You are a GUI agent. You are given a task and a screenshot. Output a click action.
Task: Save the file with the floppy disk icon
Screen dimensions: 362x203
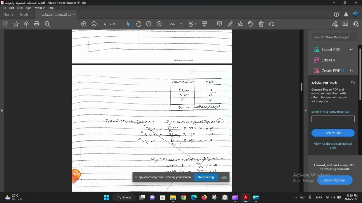6,24
